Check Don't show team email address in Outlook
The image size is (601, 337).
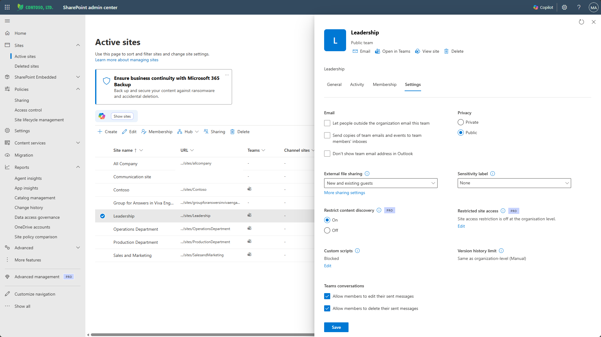327,154
